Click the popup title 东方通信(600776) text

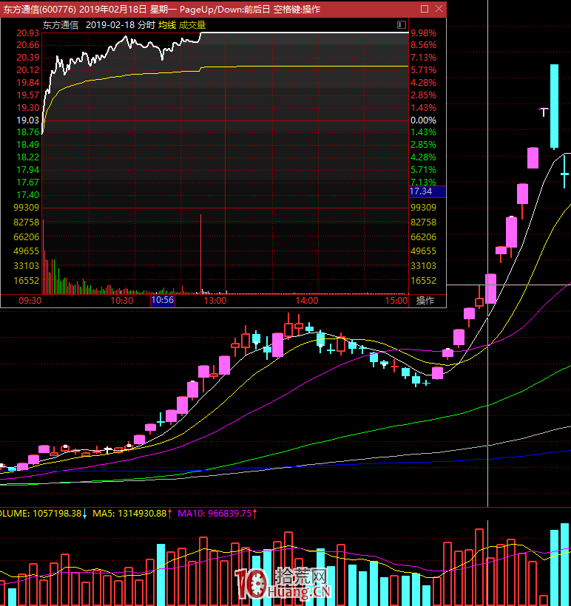40,10
